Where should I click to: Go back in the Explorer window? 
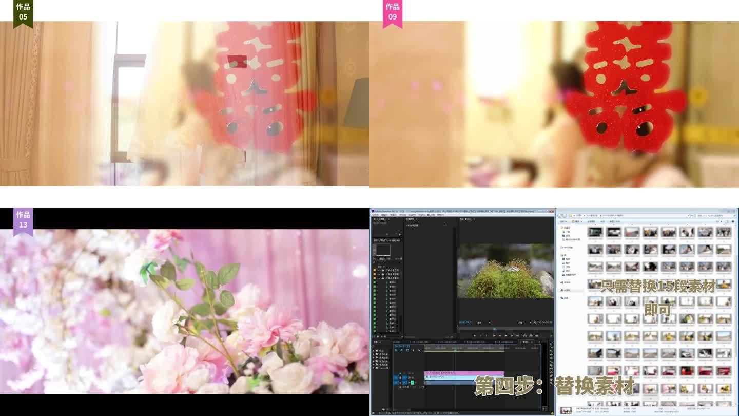tap(560, 216)
